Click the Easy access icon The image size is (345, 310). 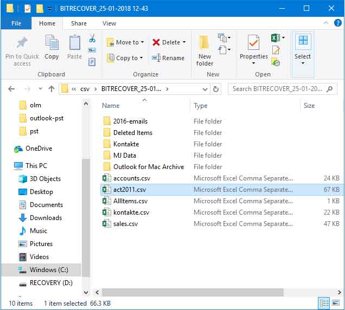[222, 50]
